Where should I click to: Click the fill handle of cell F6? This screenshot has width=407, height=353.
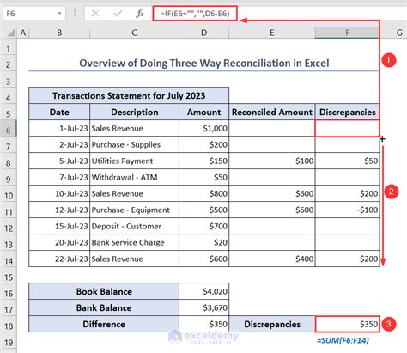(380, 137)
